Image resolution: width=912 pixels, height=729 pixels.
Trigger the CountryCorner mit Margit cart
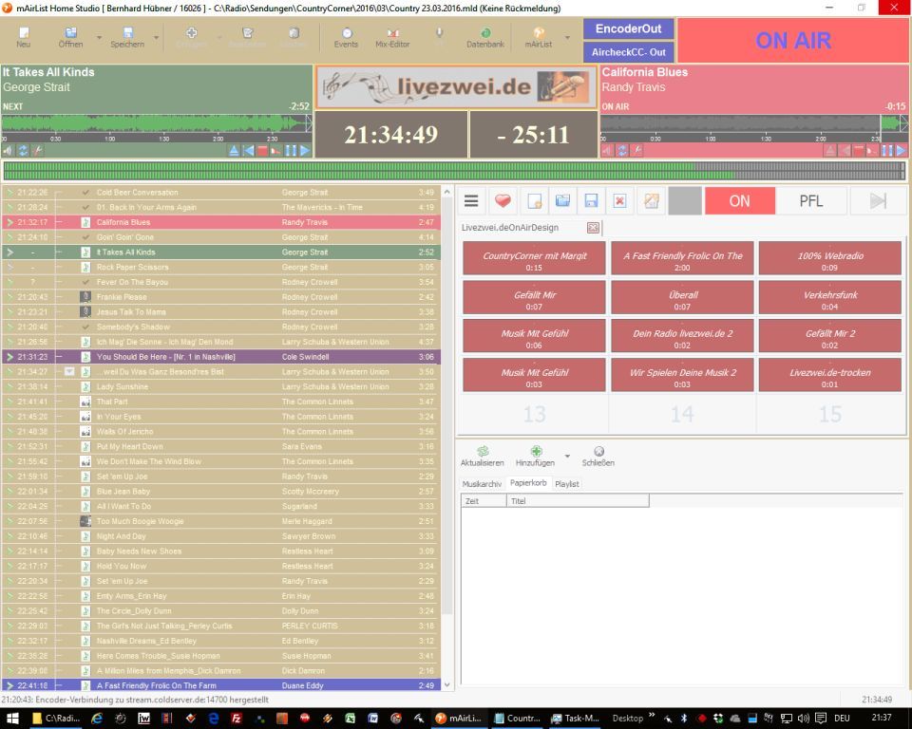[533, 257]
